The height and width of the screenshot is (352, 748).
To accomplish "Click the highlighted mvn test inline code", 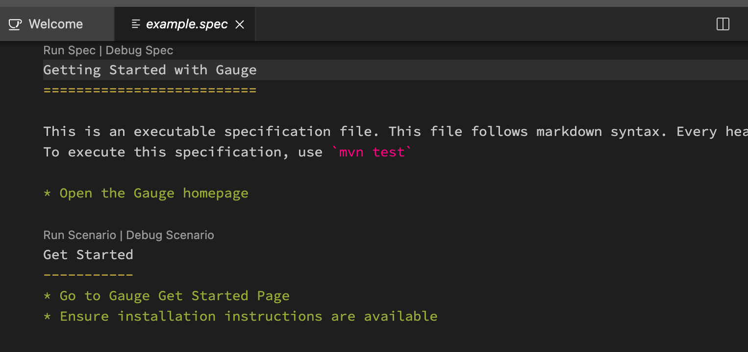I will tap(371, 152).
